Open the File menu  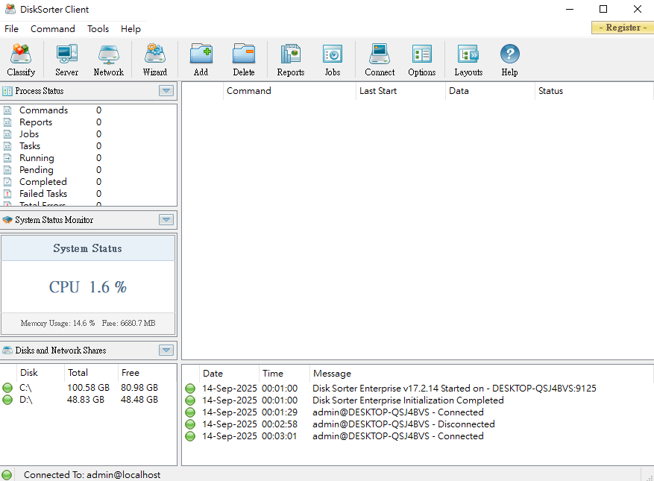(11, 29)
